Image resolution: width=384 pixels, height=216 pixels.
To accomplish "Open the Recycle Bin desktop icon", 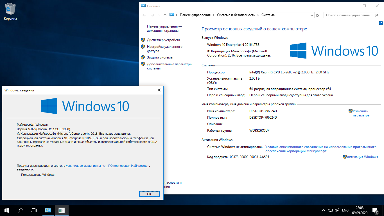I will tap(10, 11).
